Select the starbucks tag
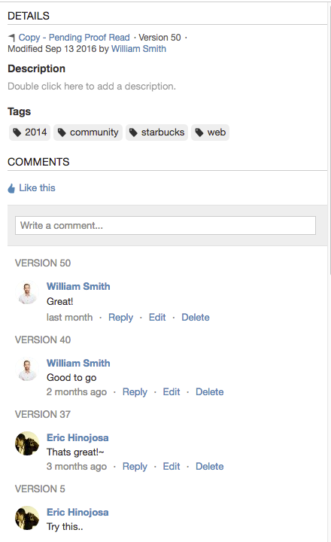This screenshot has width=331, height=542. [157, 132]
